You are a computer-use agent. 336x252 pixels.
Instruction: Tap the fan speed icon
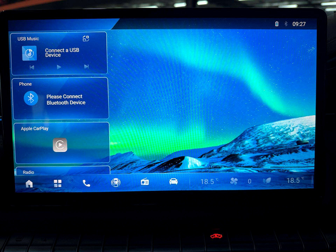234,181
